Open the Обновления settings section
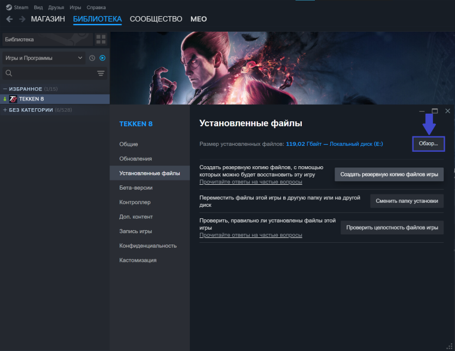 click(135, 158)
